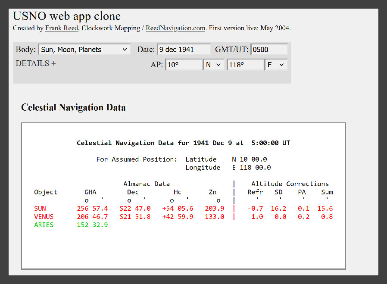Select the SUN object label in the table

click(40, 209)
